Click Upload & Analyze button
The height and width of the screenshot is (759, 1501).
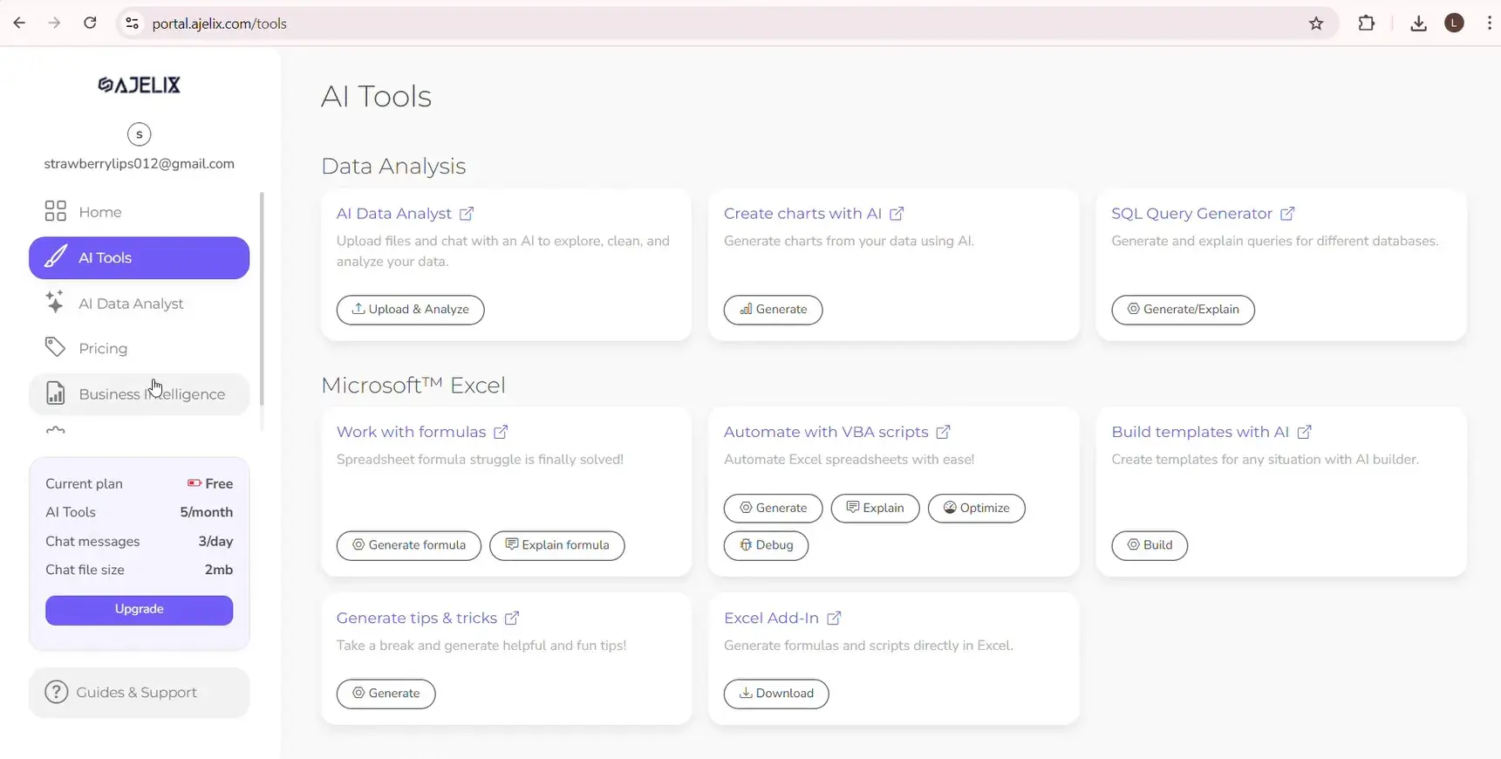pyautogui.click(x=410, y=310)
